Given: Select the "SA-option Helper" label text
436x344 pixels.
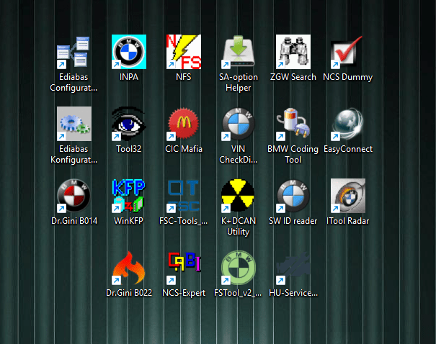Looking at the screenshot, I should 239,83.
